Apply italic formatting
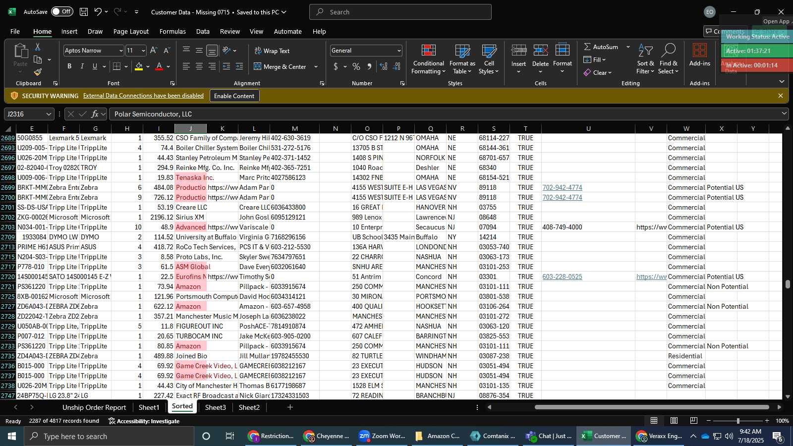The width and height of the screenshot is (793, 446). coord(82,66)
